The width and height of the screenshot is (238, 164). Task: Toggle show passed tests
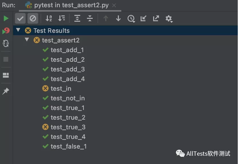[x=20, y=19]
